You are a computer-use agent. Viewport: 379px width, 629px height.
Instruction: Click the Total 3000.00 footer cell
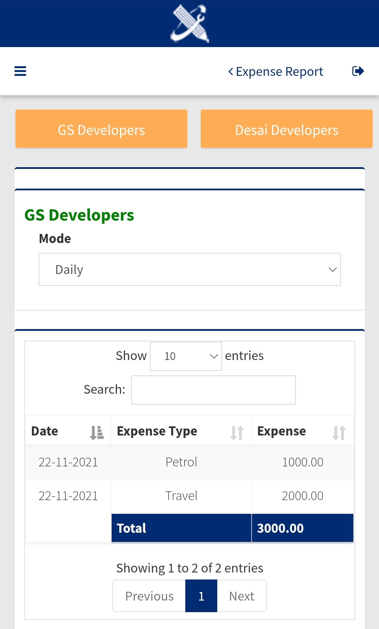tap(302, 528)
